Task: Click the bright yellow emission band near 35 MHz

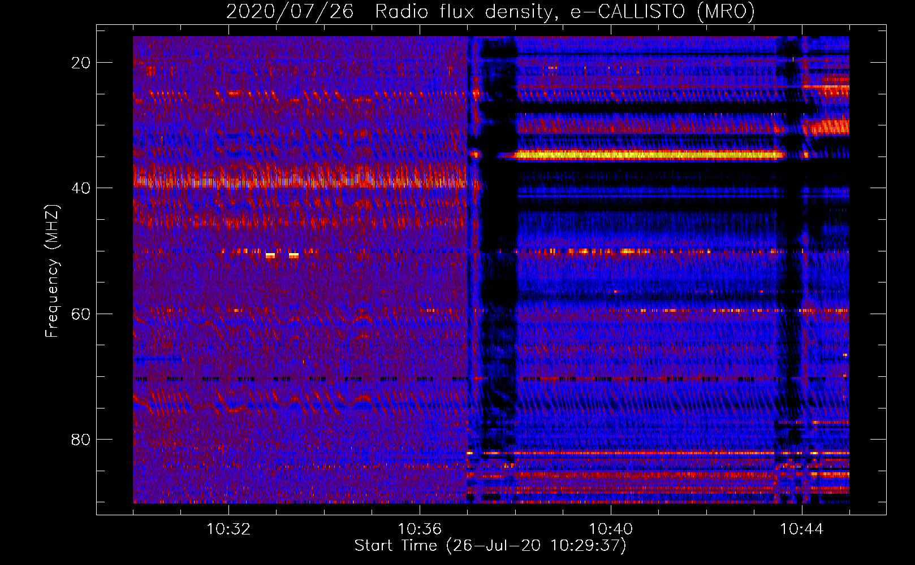Action: (x=649, y=154)
